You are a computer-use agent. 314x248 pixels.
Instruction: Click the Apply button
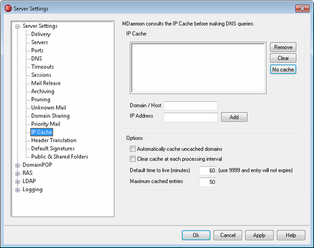click(259, 235)
